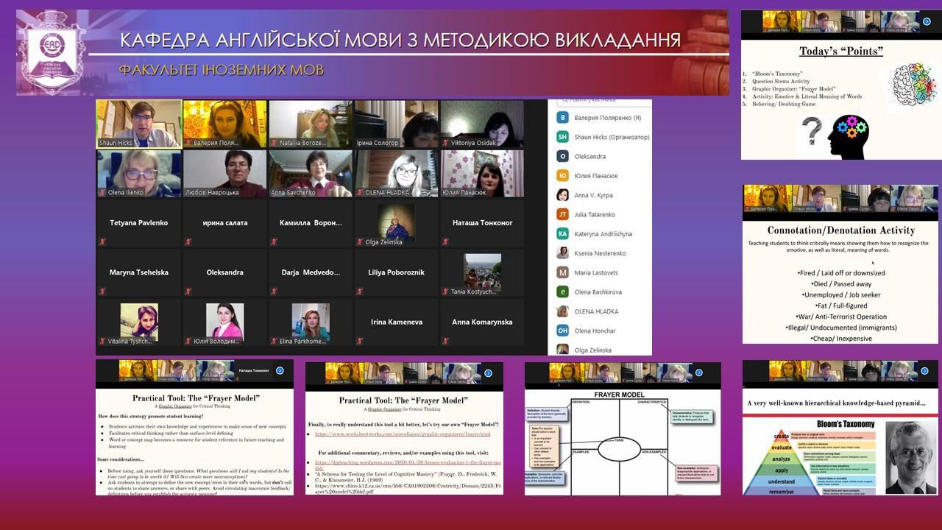
Task: Click the SH avatar beside Shaun Hicks
Action: [563, 137]
